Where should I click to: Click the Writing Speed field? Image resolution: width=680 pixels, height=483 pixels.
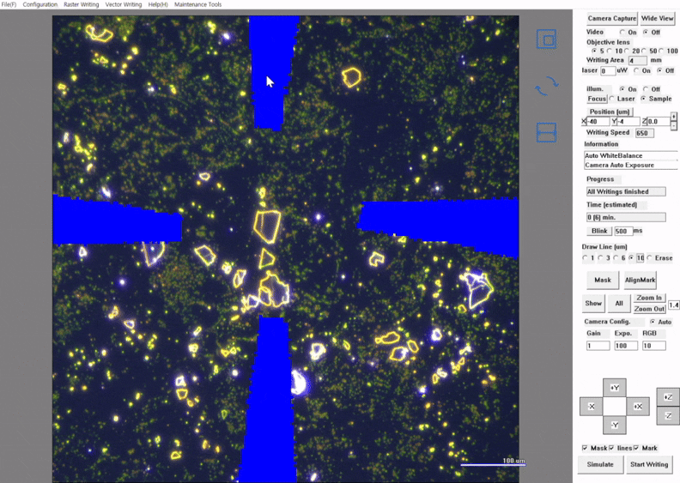[645, 133]
